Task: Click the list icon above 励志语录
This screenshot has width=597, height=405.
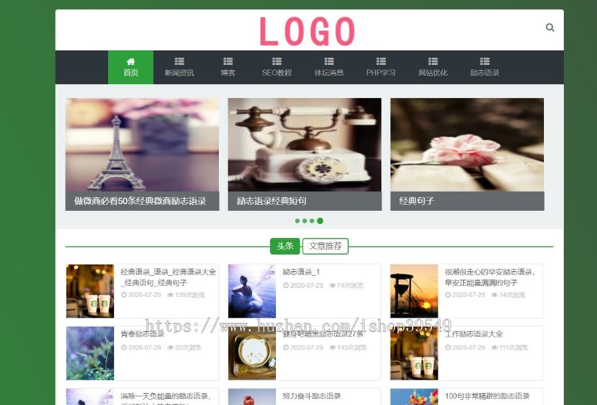Action: (x=485, y=61)
